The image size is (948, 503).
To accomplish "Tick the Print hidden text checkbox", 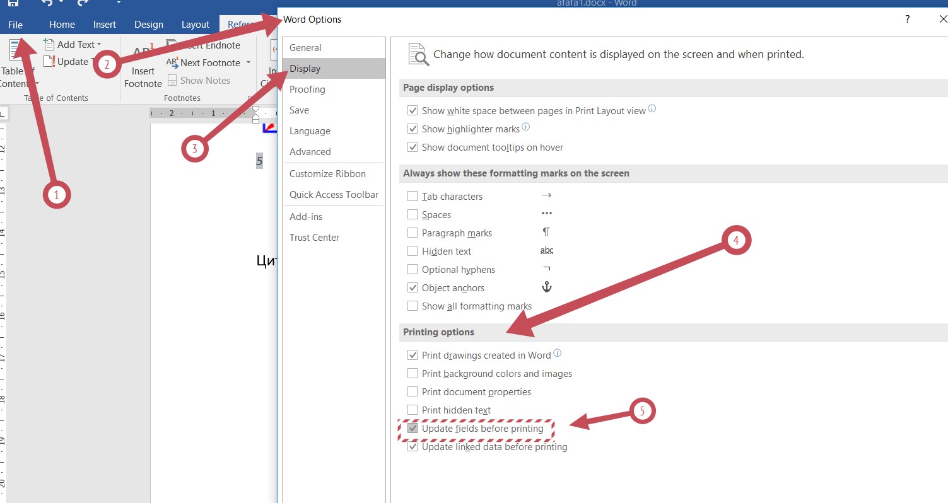I will click(x=413, y=410).
